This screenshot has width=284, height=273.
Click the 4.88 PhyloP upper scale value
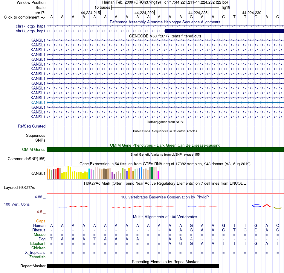tap(38, 197)
